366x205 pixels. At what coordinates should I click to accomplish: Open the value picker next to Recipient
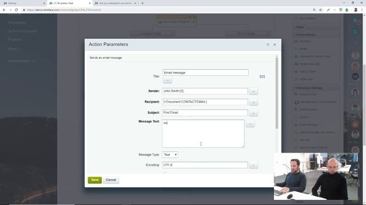point(253,102)
